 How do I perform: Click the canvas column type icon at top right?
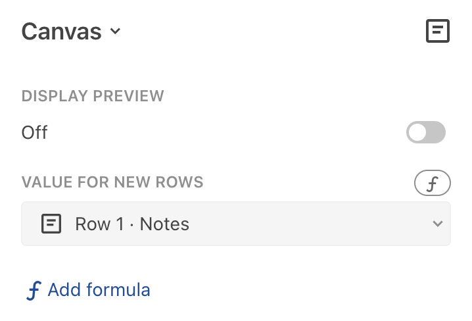click(438, 31)
